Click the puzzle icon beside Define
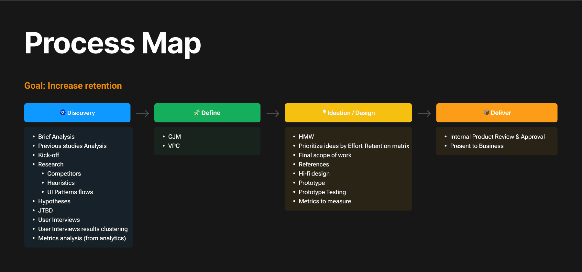Image resolution: width=582 pixels, height=272 pixels. (197, 112)
